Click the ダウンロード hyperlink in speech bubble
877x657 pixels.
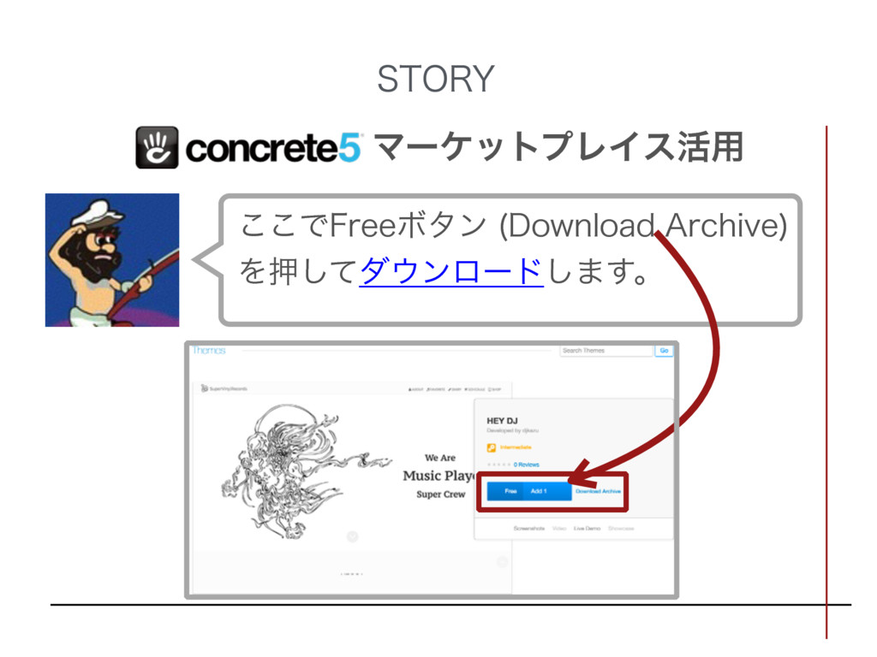[x=450, y=271]
